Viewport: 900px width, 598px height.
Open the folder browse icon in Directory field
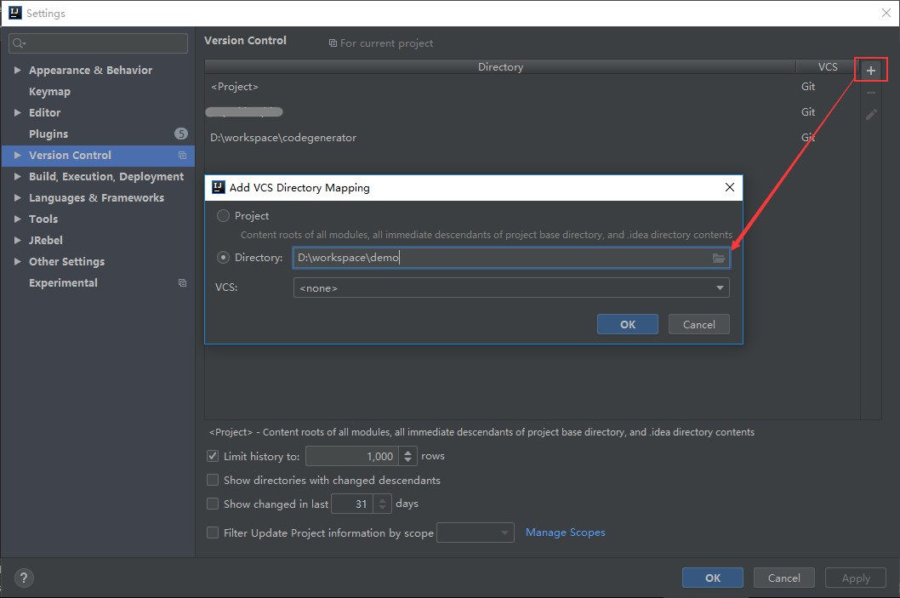pos(719,257)
